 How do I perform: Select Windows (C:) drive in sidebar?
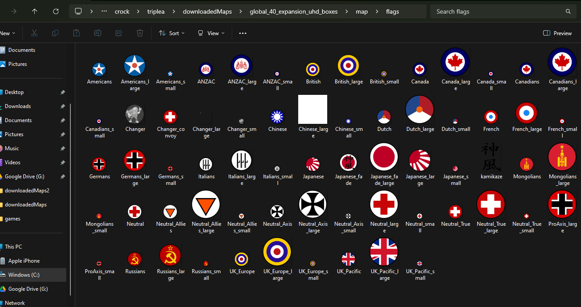click(33, 275)
